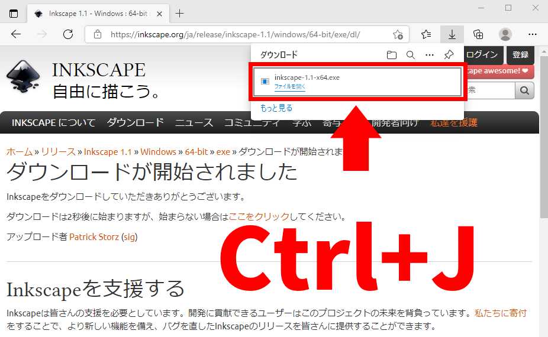Click Patrick Storz uploader link
Image resolution: width=548 pixels, height=337 pixels.
(94, 236)
